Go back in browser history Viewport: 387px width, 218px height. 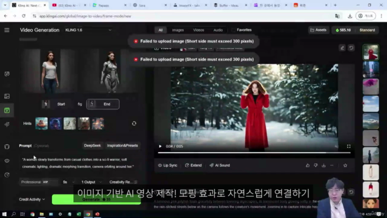click(x=5, y=16)
